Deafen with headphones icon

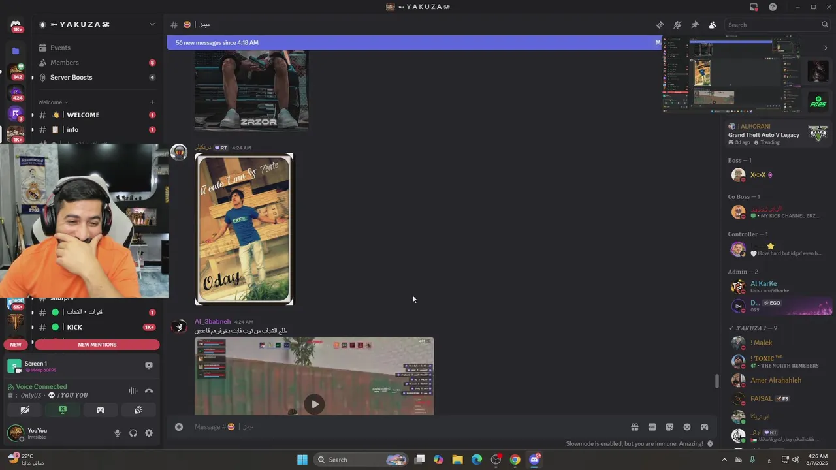133,433
